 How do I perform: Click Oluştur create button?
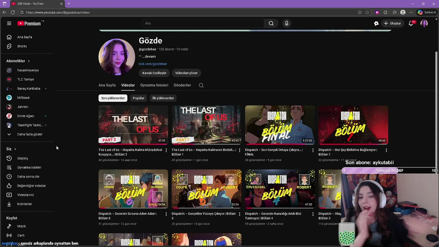392,23
